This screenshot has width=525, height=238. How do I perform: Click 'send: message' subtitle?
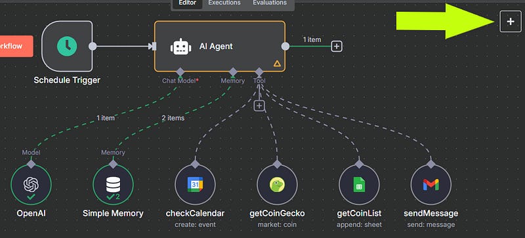click(x=431, y=225)
